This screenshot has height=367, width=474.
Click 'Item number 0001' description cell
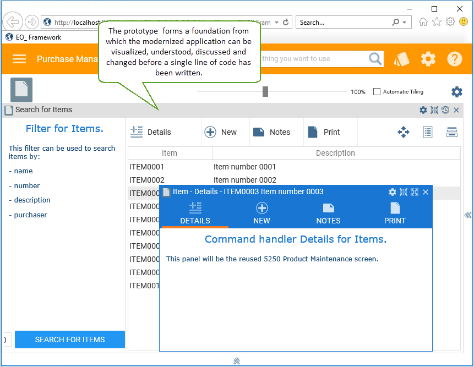point(244,167)
